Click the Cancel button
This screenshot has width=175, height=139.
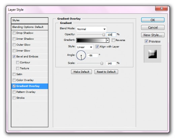point(153,28)
